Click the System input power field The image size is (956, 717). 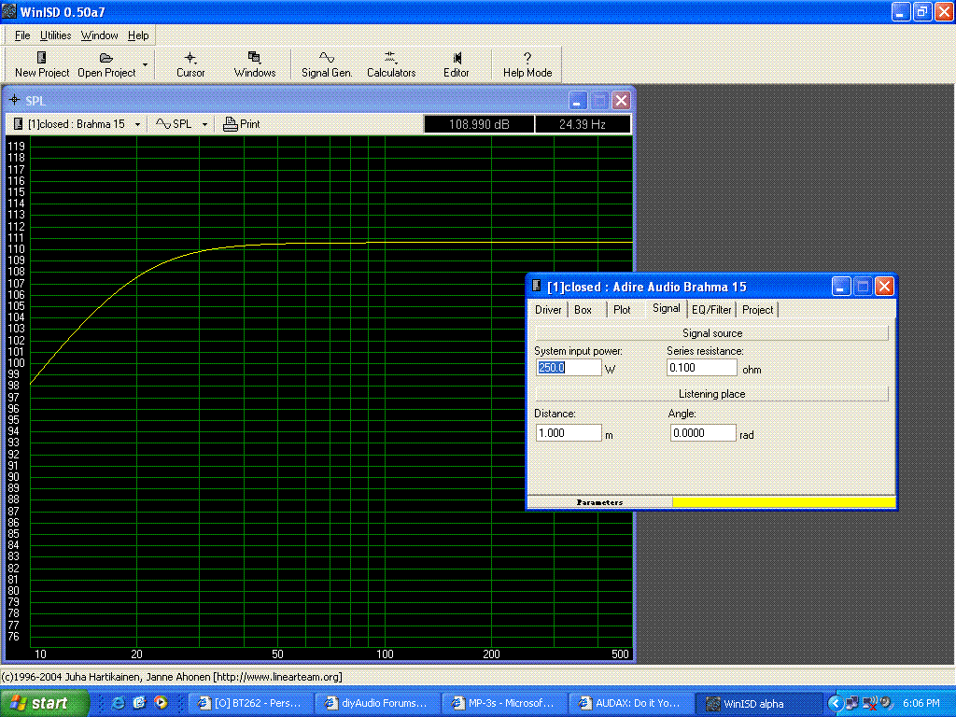click(x=569, y=368)
